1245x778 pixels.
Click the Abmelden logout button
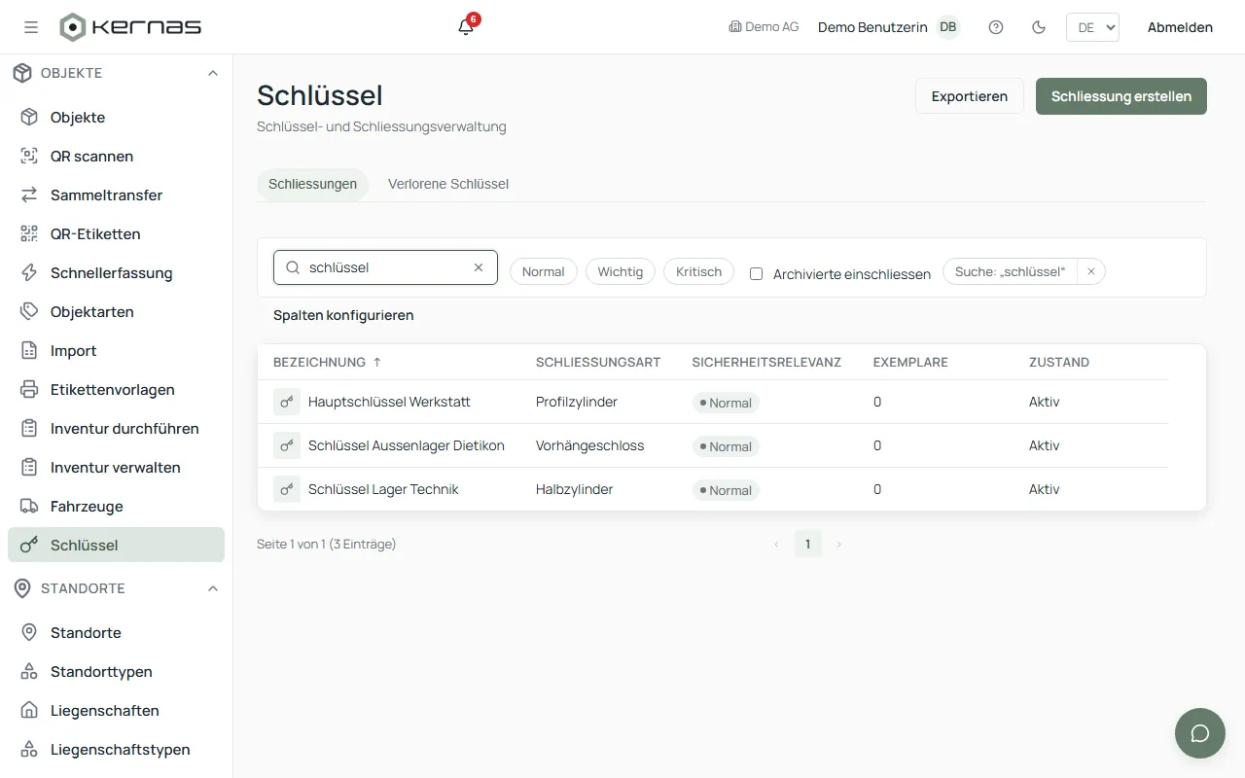[x=1180, y=27]
